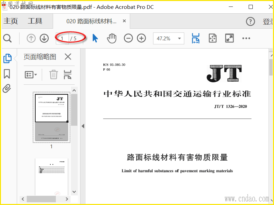The width and height of the screenshot is (274, 205).
Task: Close the 页面缩略图 panel
Action: click(x=68, y=57)
